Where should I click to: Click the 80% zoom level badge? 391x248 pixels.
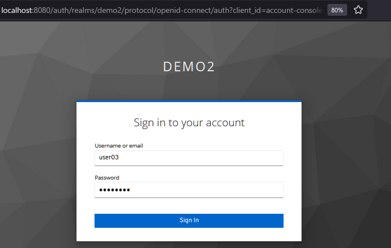pos(337,10)
